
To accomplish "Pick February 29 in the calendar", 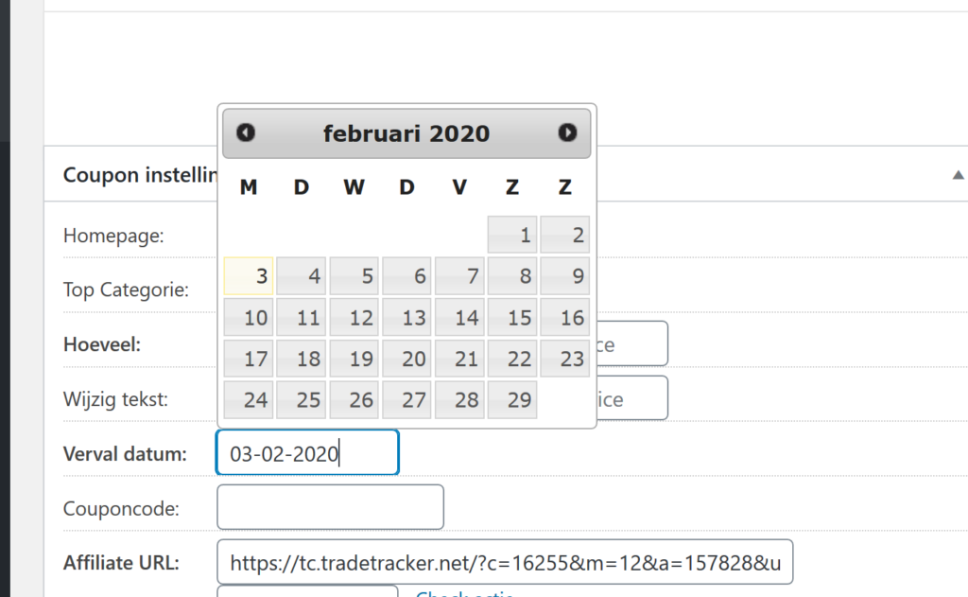I will [512, 400].
